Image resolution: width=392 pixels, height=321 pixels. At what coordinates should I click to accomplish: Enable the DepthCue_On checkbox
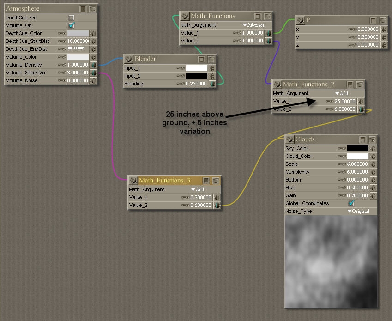pyautogui.click(x=71, y=18)
